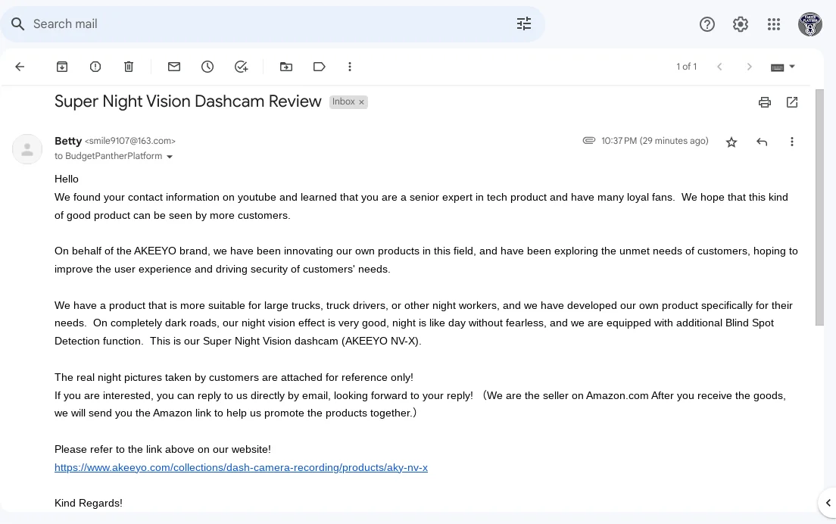The image size is (836, 524).
Task: Mark this email as unread
Action: point(174,67)
